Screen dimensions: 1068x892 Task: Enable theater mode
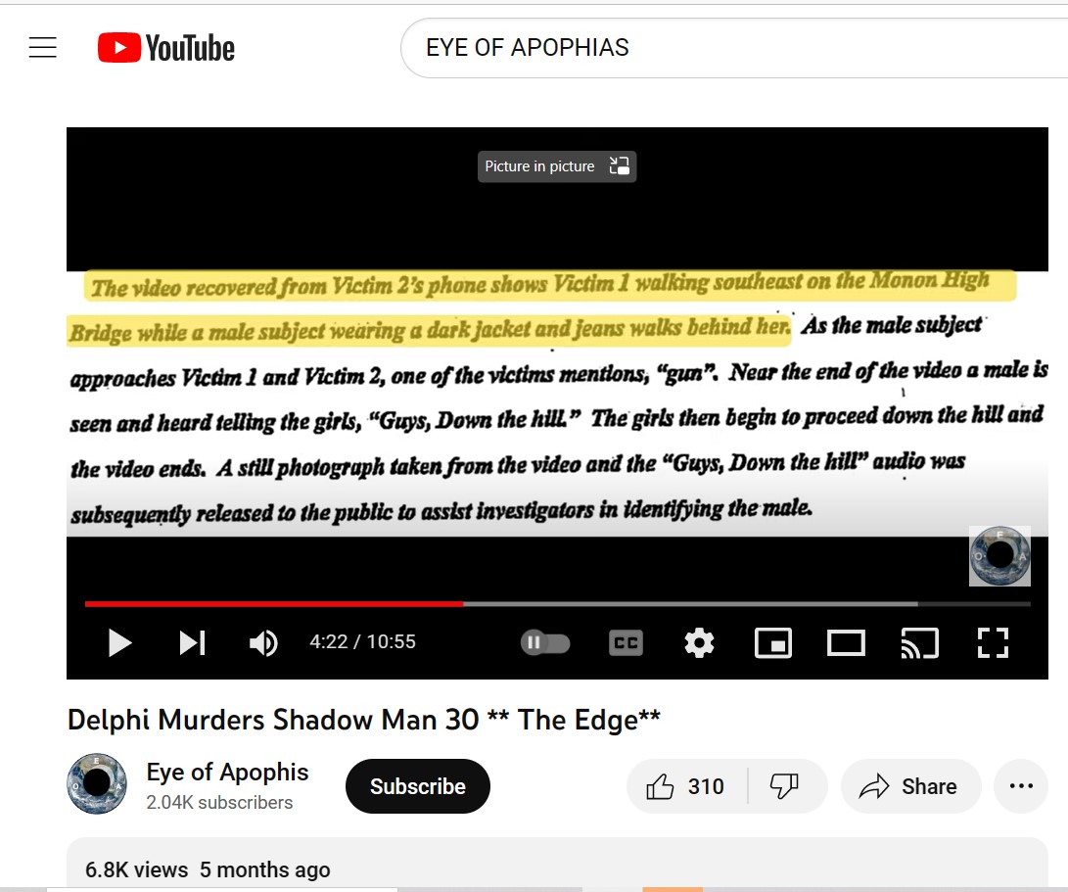pos(846,642)
